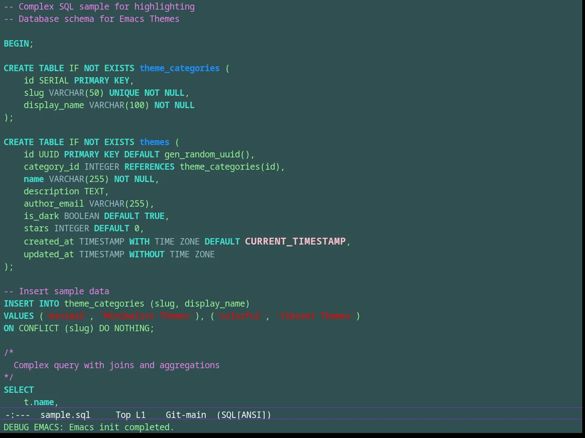Click the INSERT INTO keywords
Viewport: 585px width, 438px height.
tap(32, 303)
